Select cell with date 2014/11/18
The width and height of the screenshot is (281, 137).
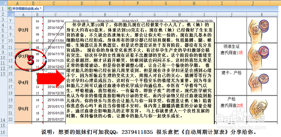click(55, 54)
